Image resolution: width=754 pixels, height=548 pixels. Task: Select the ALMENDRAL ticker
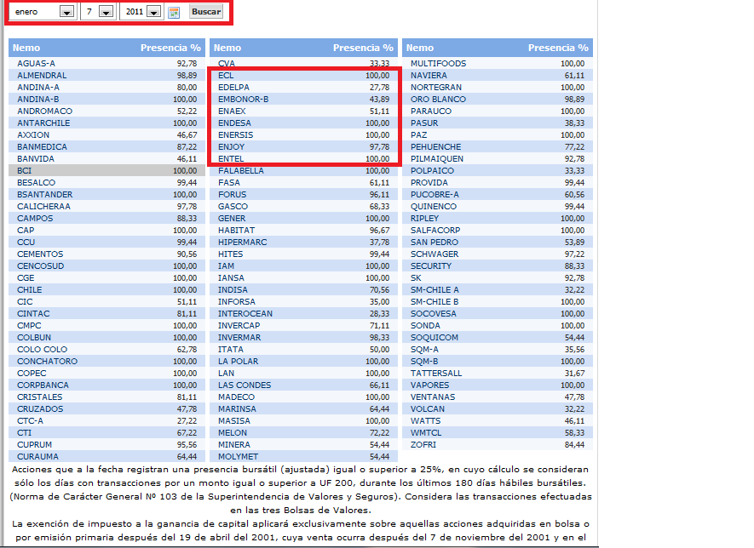click(x=42, y=76)
